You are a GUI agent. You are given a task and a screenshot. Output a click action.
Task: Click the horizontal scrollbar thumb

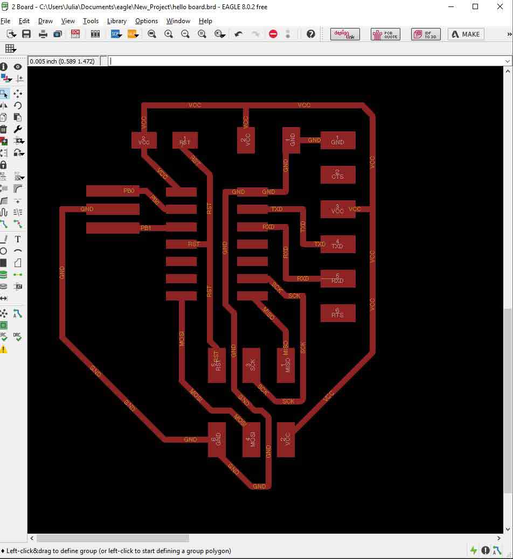click(x=113, y=538)
